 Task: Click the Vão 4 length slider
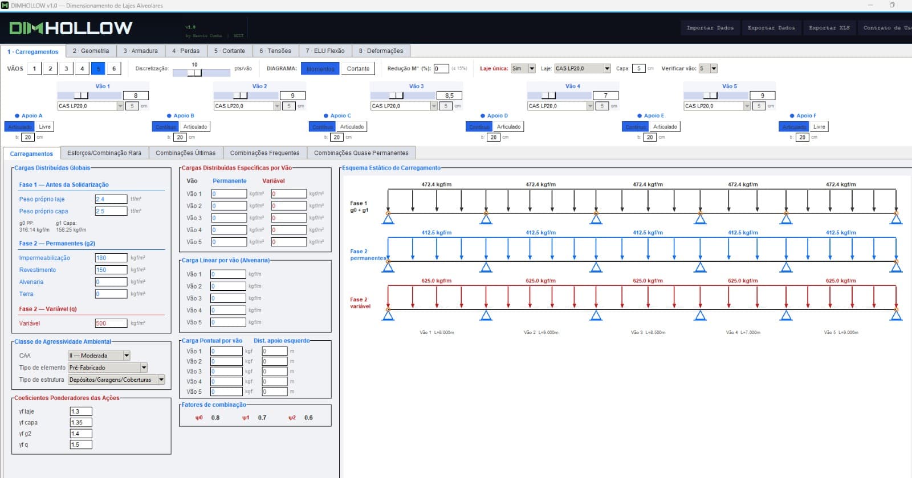(561, 96)
